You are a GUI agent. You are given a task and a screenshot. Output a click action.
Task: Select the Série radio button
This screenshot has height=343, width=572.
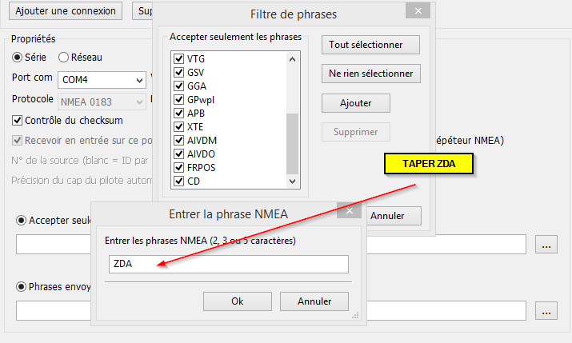pos(17,58)
